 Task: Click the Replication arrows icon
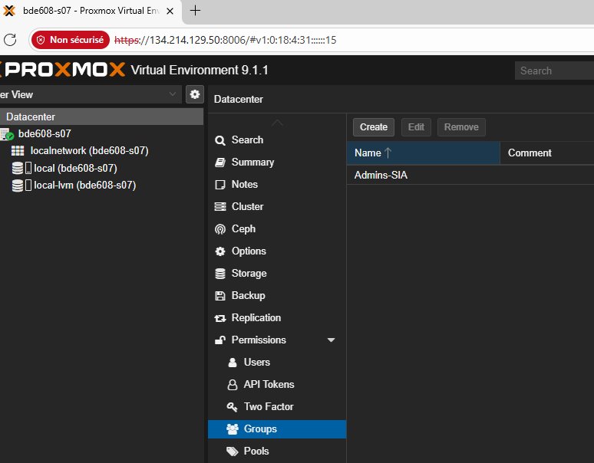(x=220, y=318)
